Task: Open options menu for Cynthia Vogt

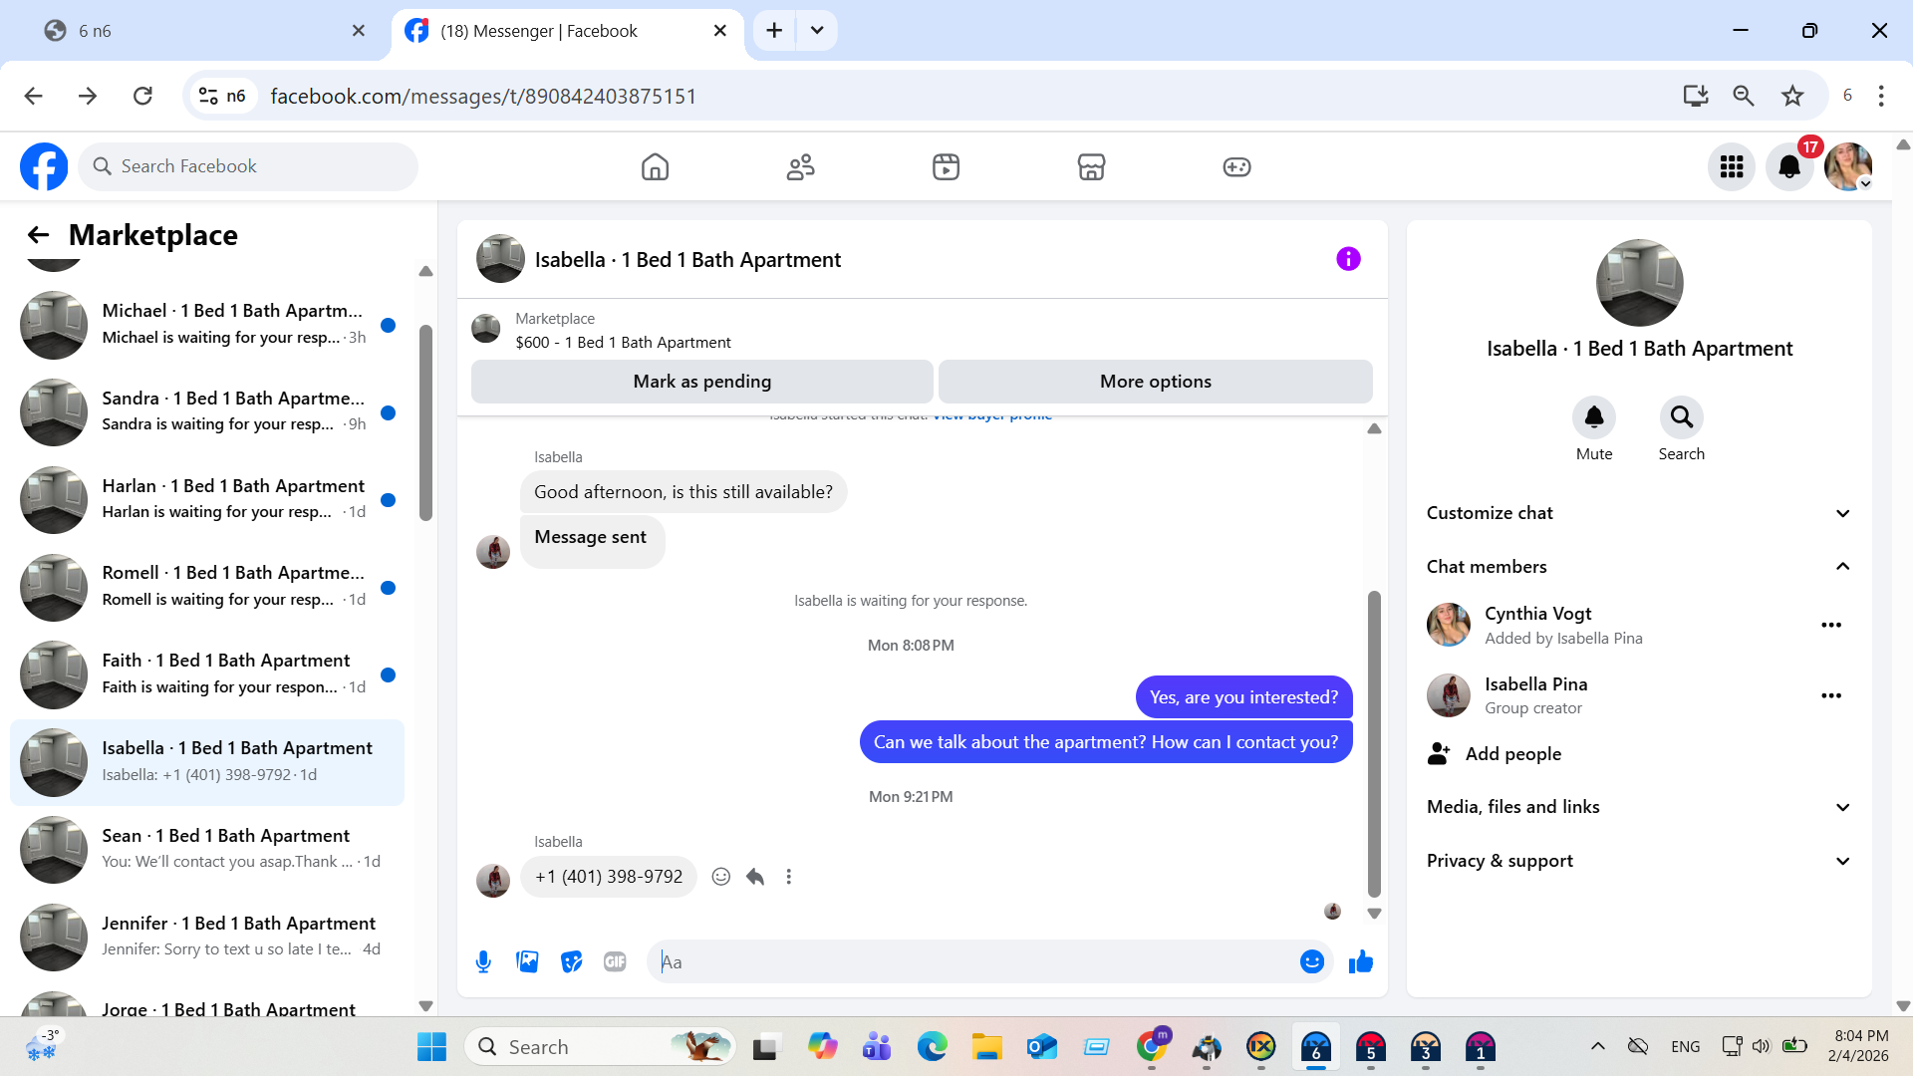Action: (x=1830, y=625)
